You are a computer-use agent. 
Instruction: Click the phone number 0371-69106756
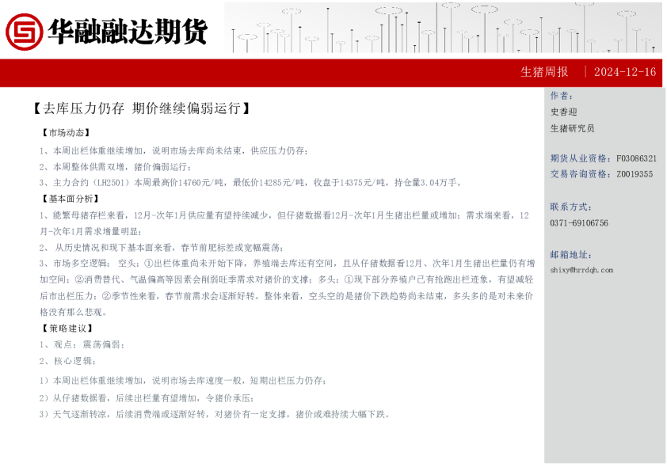579,223
